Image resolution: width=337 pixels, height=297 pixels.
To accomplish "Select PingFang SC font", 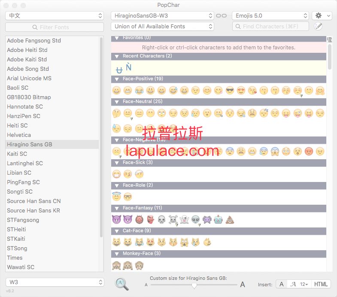I will [24, 182].
